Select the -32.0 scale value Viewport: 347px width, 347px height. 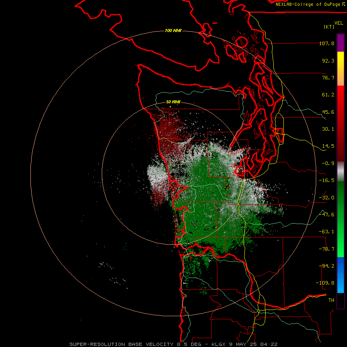pos(327,198)
